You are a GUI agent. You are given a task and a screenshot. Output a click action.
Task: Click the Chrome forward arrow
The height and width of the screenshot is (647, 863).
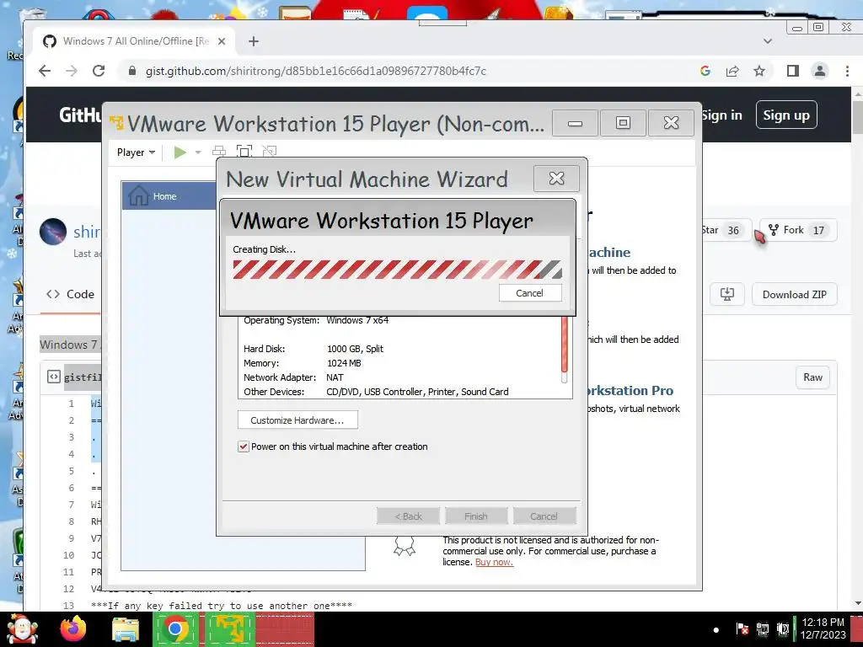[x=72, y=71]
